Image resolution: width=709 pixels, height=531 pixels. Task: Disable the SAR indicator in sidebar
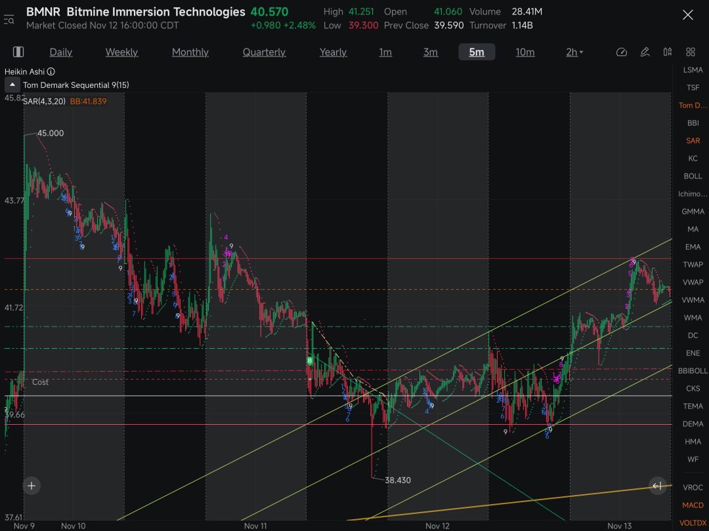[x=693, y=140]
